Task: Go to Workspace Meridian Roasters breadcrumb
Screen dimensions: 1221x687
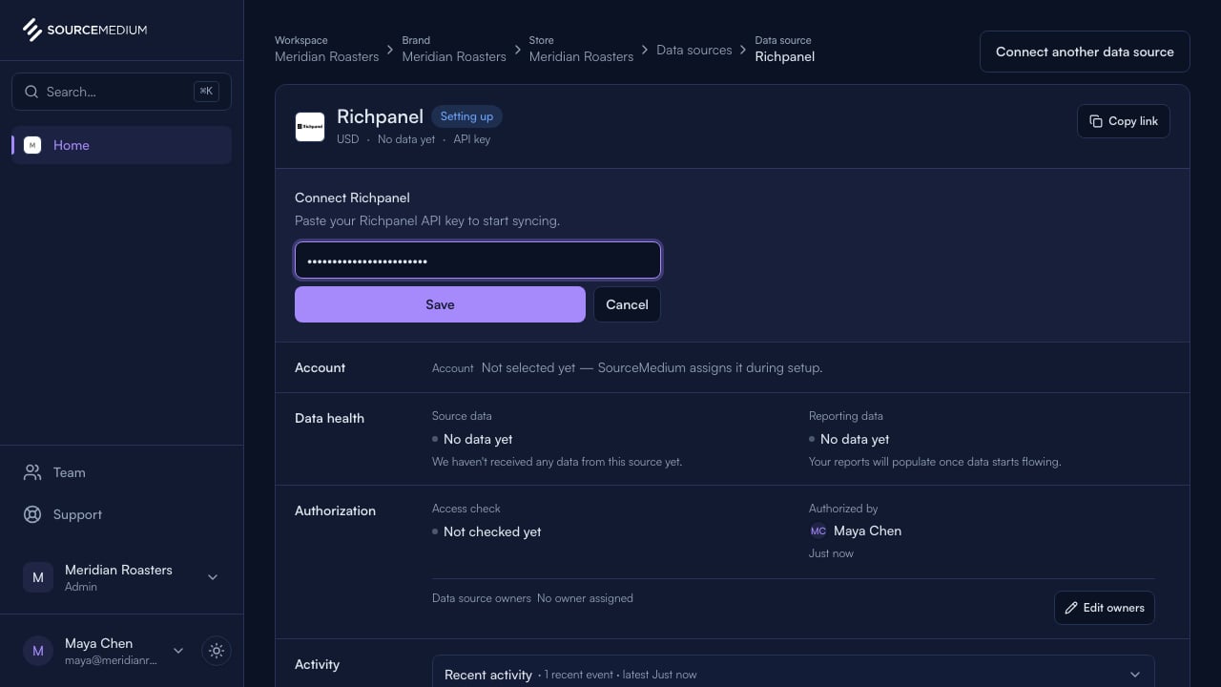Action: (327, 49)
